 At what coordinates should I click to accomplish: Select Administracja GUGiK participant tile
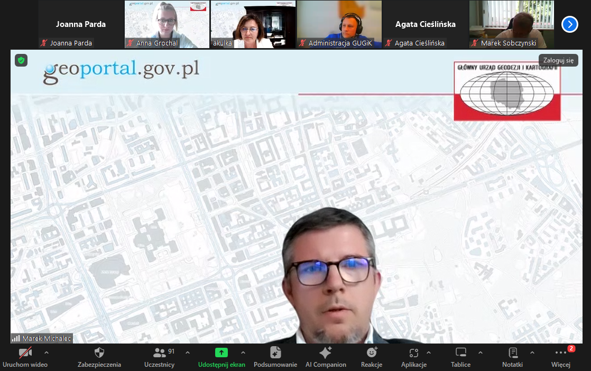tap(339, 24)
